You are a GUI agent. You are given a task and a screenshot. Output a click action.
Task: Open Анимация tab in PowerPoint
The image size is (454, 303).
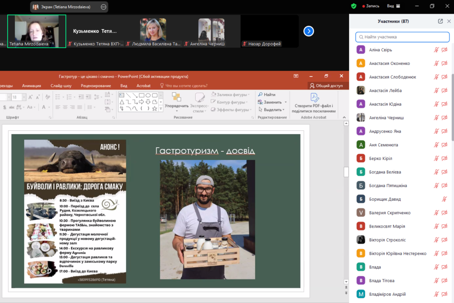pyautogui.click(x=32, y=86)
